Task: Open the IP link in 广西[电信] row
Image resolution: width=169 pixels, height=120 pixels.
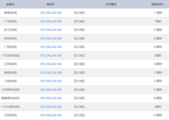Action: click(51, 47)
